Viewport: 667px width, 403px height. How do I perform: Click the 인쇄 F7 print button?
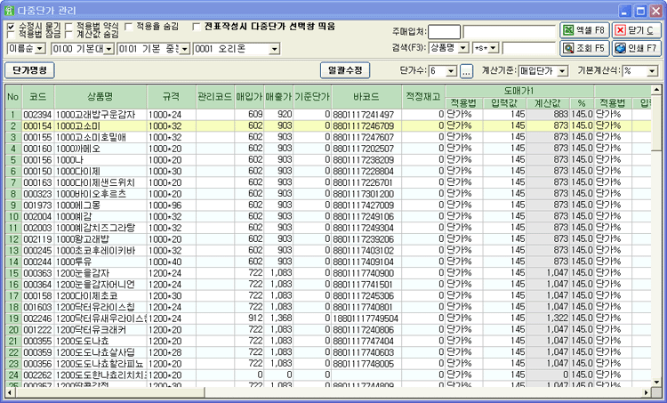(x=637, y=48)
